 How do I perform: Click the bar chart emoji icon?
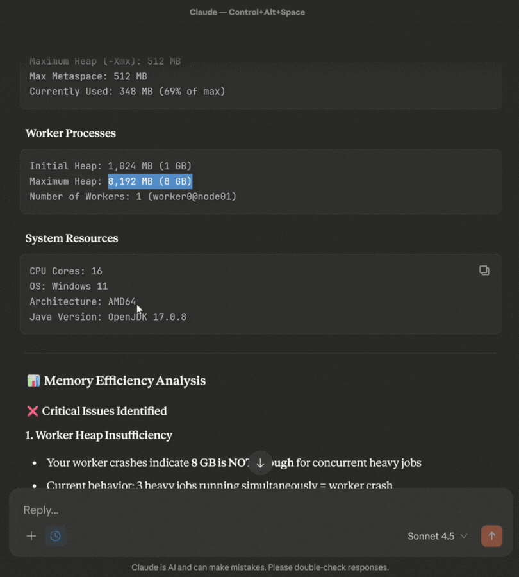click(33, 381)
